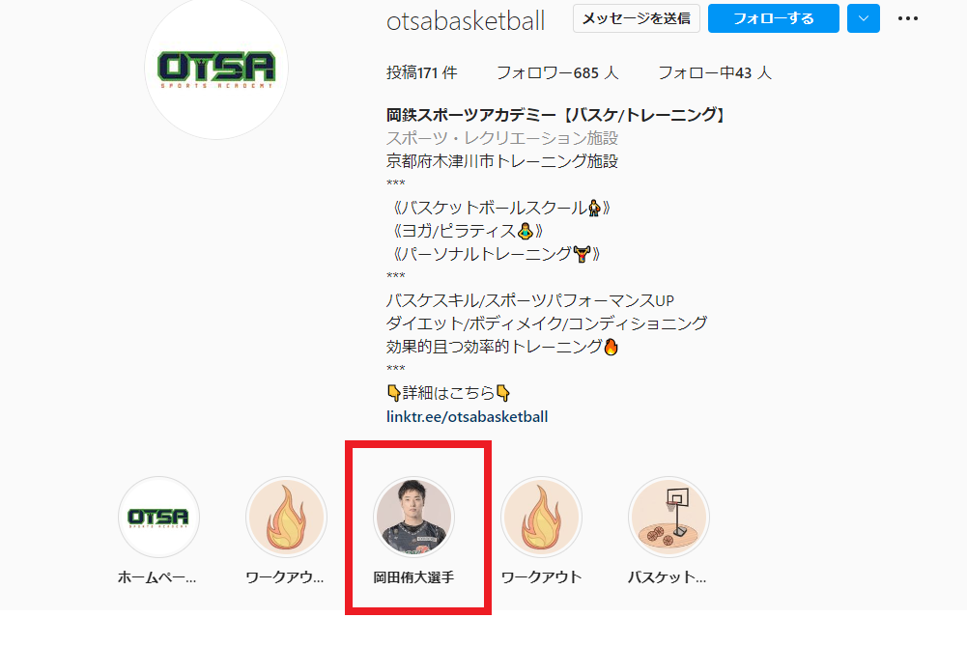Image resolution: width=967 pixels, height=646 pixels.
Task: Click the 投稿171件 posts count
Action: point(422,72)
